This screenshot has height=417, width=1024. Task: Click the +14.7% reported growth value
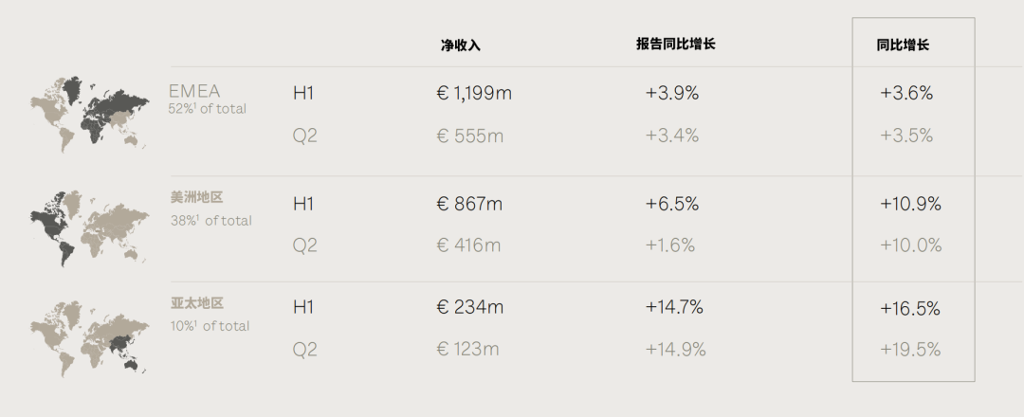(x=674, y=307)
